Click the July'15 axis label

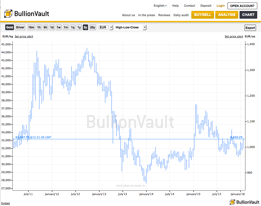coord(217,194)
